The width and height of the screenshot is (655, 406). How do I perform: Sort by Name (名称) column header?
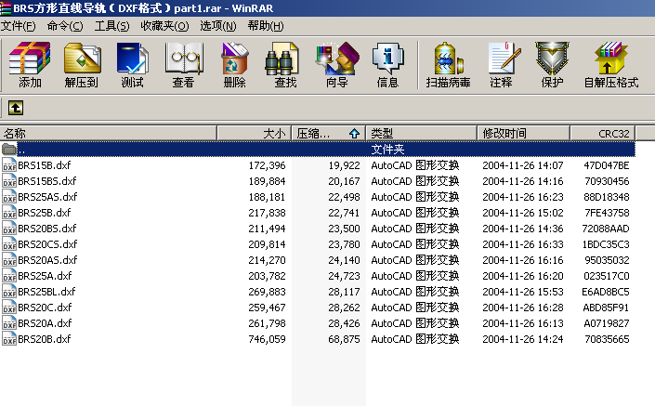[x=108, y=133]
